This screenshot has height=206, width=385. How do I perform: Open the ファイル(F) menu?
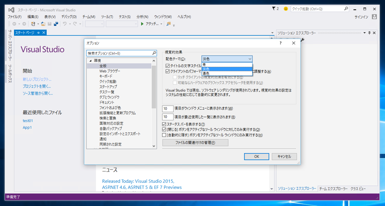click(14, 17)
